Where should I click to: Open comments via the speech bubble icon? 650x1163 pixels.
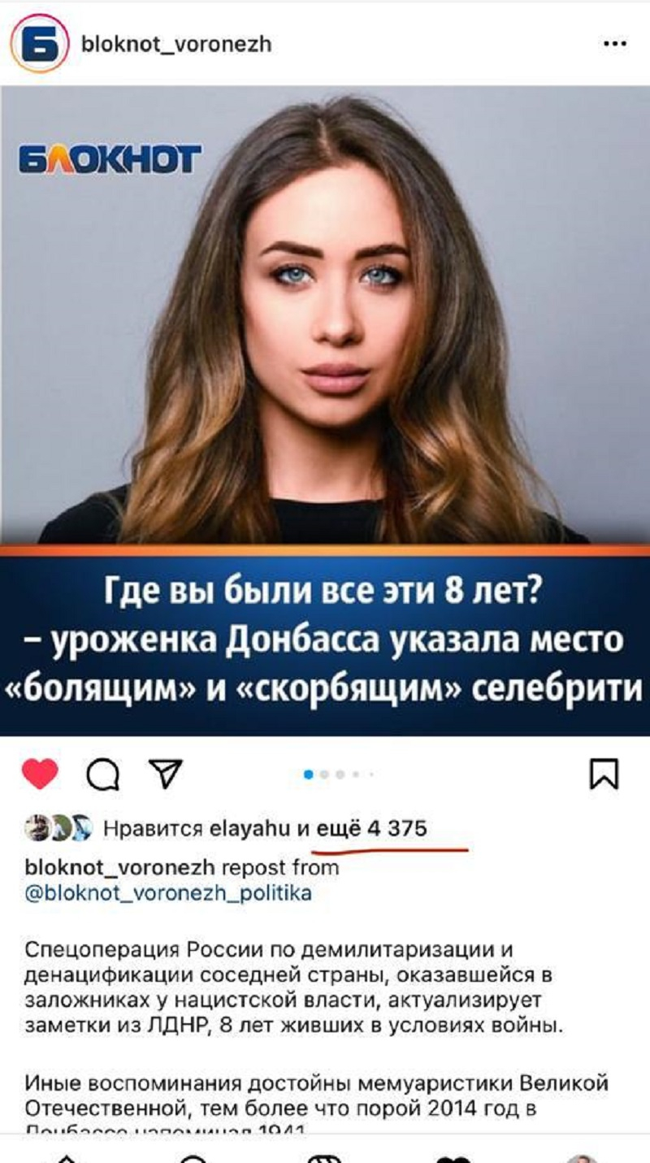tap(102, 775)
